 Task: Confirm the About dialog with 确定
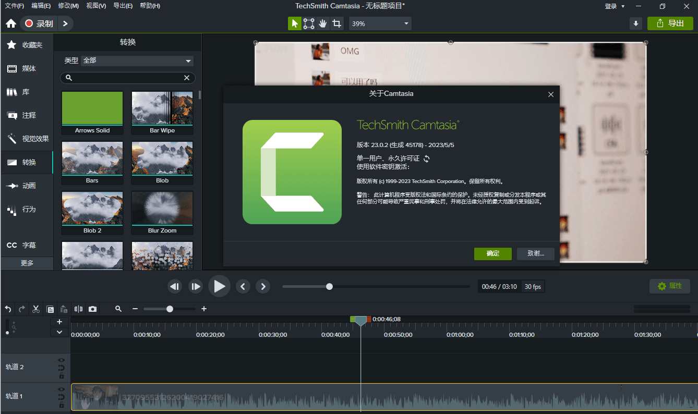point(492,254)
